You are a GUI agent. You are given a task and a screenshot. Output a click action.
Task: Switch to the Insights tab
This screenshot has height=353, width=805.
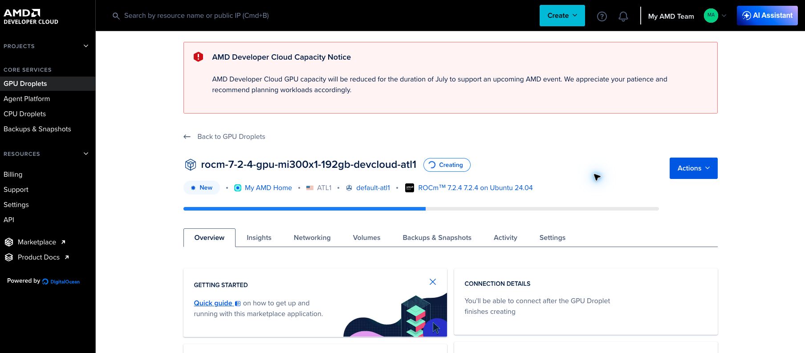[x=259, y=238]
